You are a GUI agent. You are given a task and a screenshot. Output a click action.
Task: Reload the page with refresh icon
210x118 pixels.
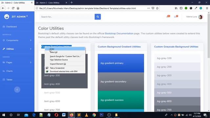coord(13,8)
